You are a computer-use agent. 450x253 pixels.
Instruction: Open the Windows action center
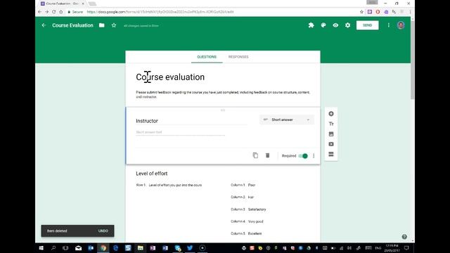tap(406, 248)
